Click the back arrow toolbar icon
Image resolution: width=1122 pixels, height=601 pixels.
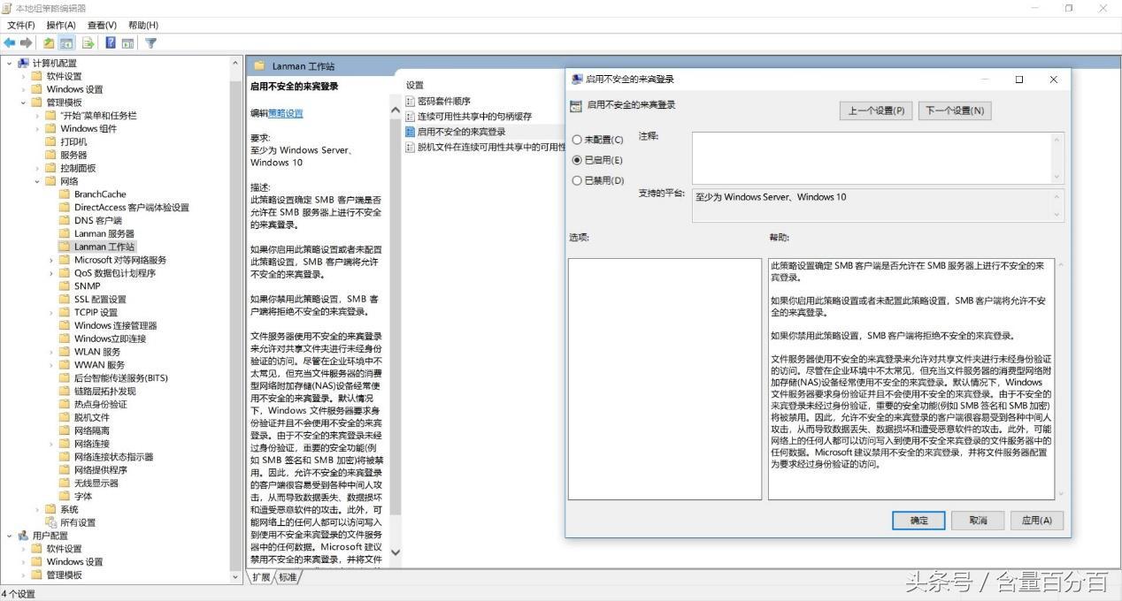10,42
